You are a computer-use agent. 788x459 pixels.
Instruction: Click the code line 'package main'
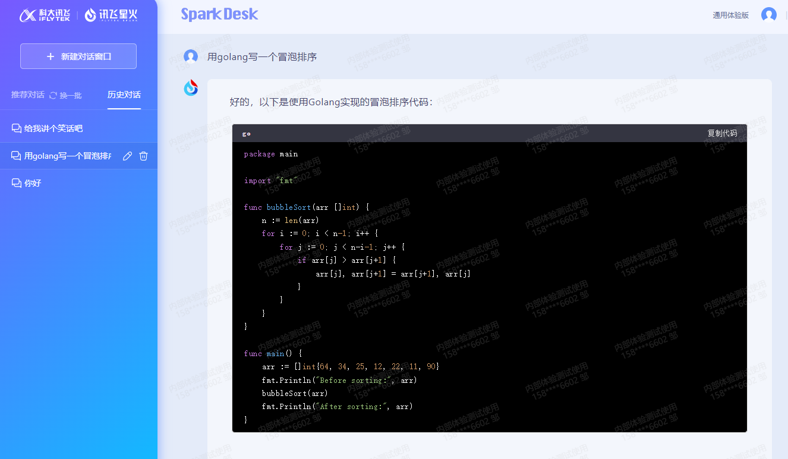coord(271,154)
